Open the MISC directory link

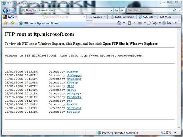coord(70,86)
